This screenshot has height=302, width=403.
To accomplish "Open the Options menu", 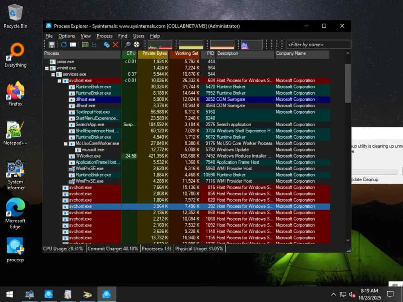I will point(67,36).
